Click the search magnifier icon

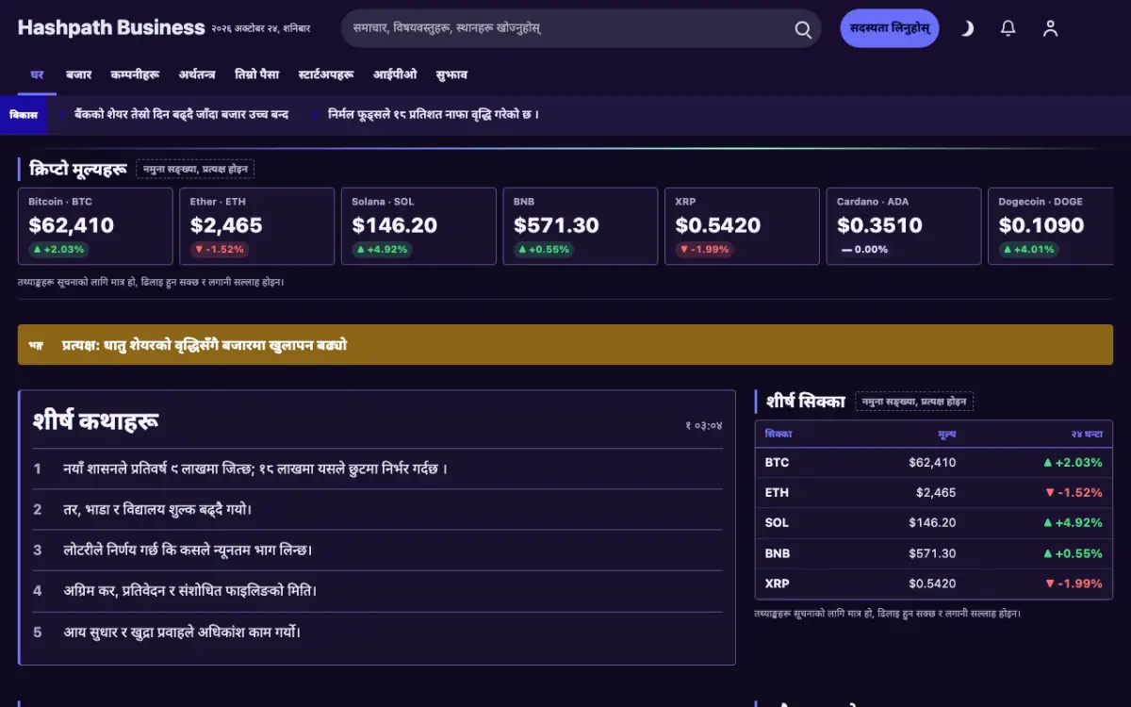click(803, 29)
